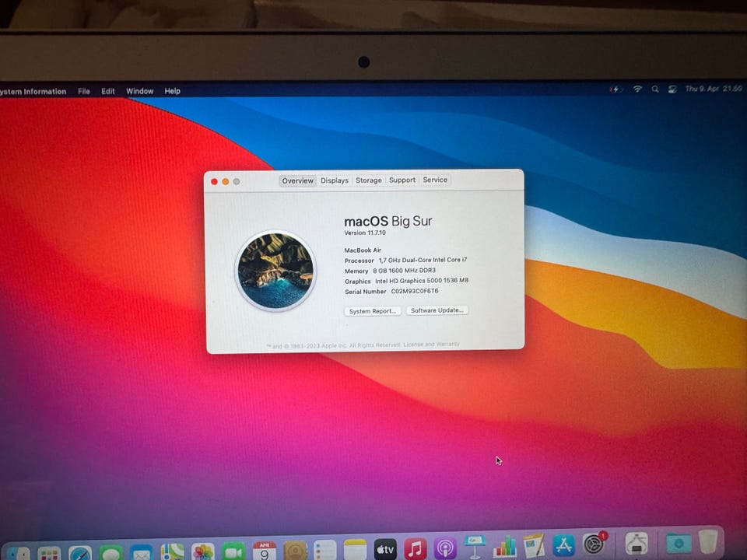Switch to the Storage tab

click(369, 180)
